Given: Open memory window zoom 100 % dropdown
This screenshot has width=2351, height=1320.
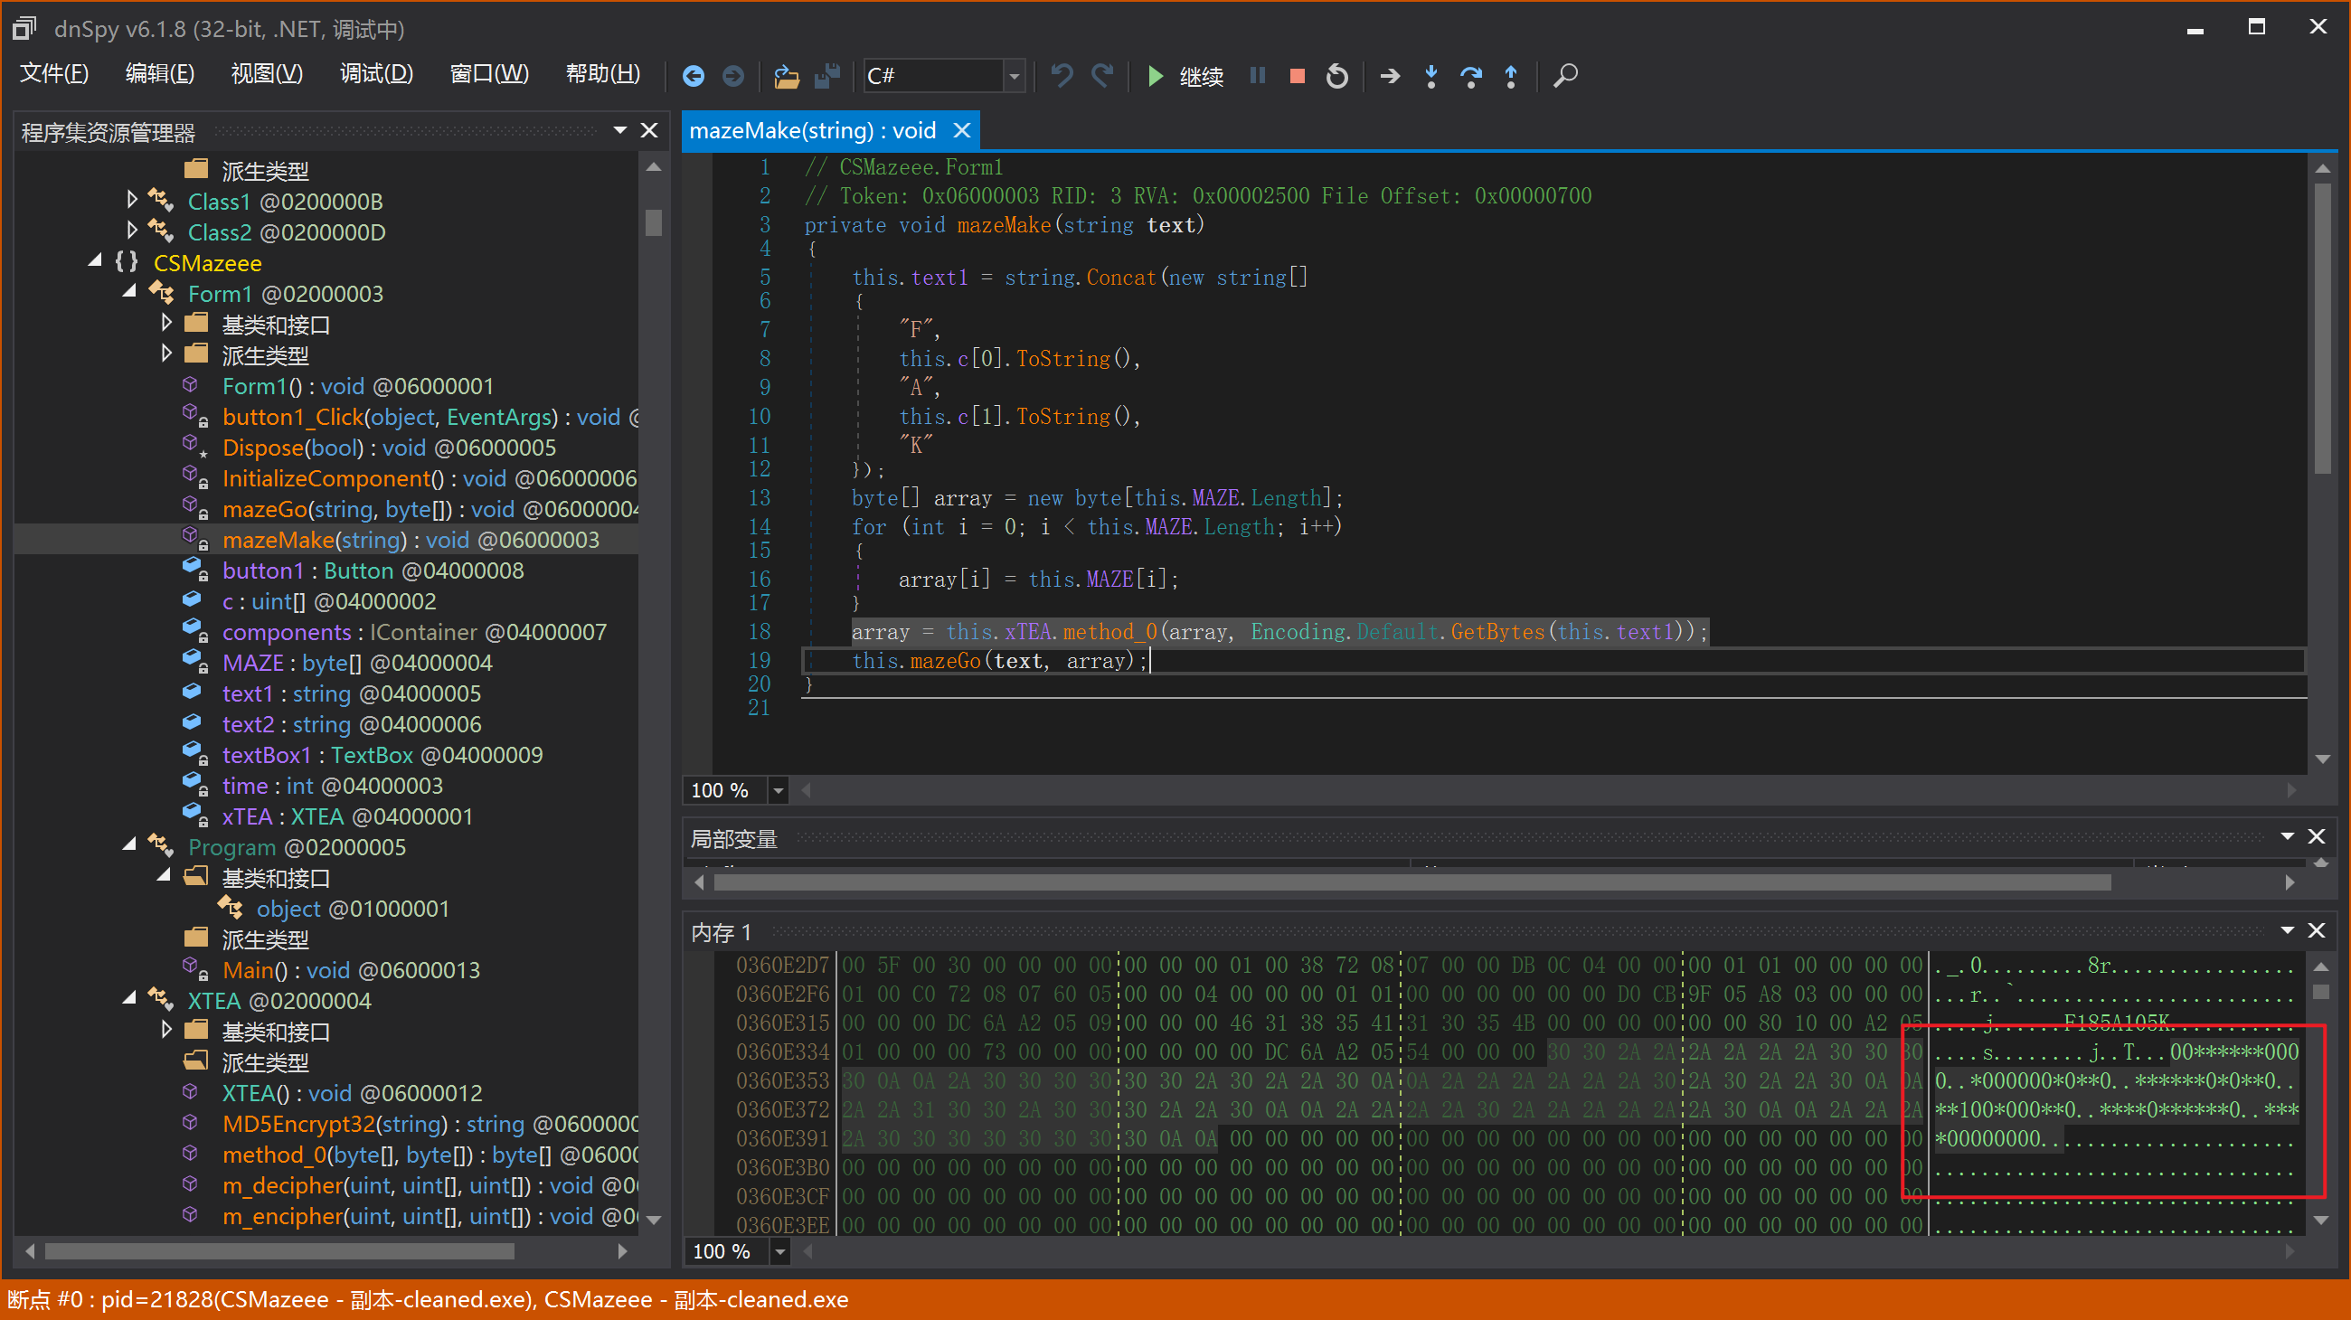Looking at the screenshot, I should [780, 1250].
